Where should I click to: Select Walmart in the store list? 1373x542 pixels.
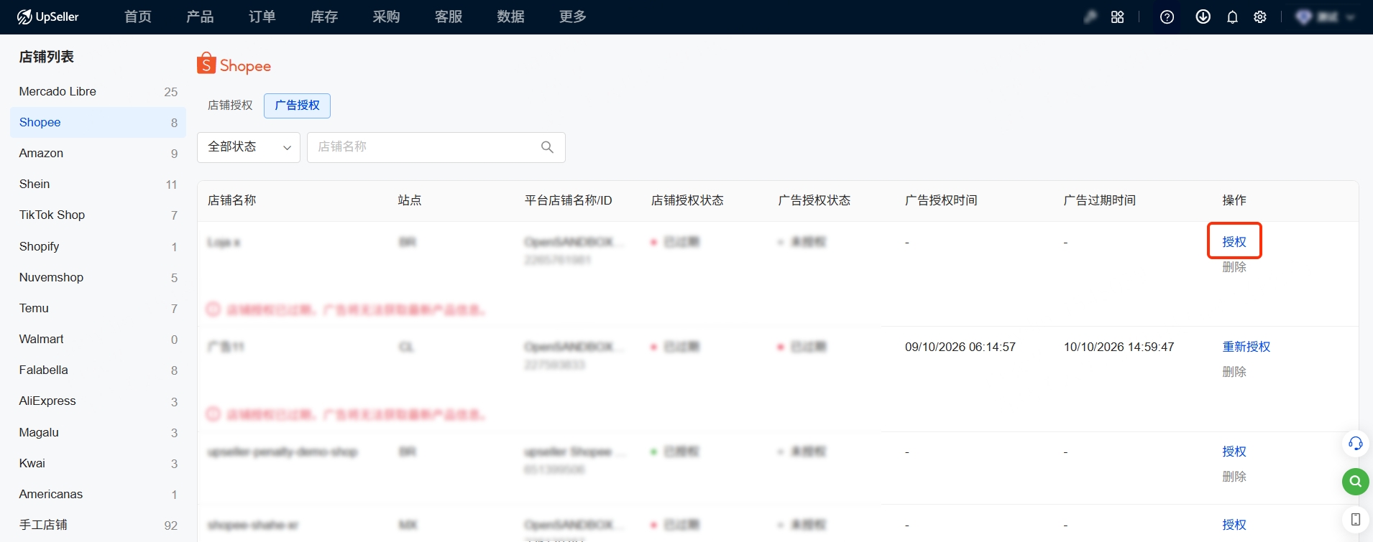98,339
